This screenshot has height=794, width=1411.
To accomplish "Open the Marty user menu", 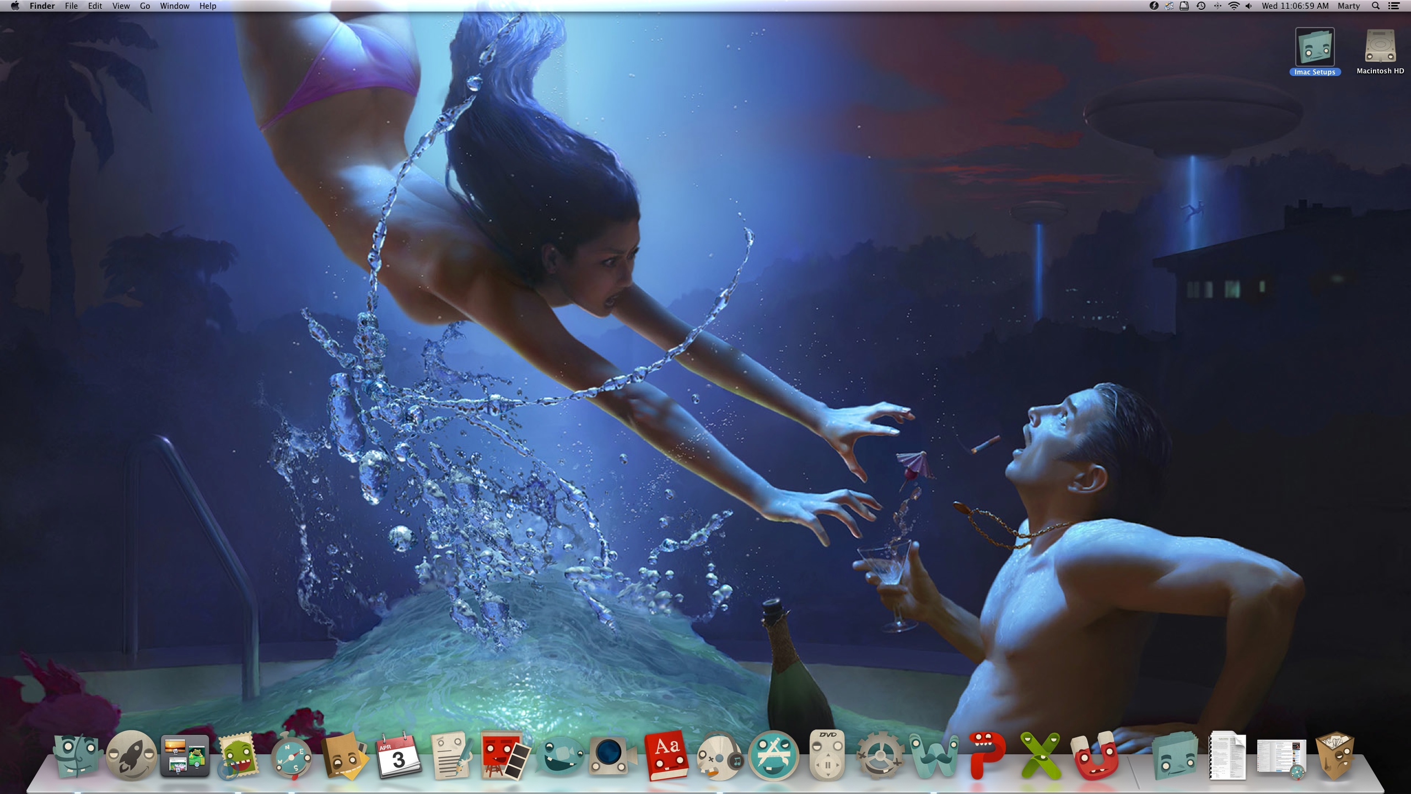I will 1349,6.
